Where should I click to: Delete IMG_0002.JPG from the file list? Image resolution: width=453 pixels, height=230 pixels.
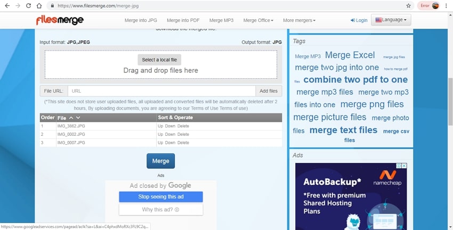click(x=183, y=134)
